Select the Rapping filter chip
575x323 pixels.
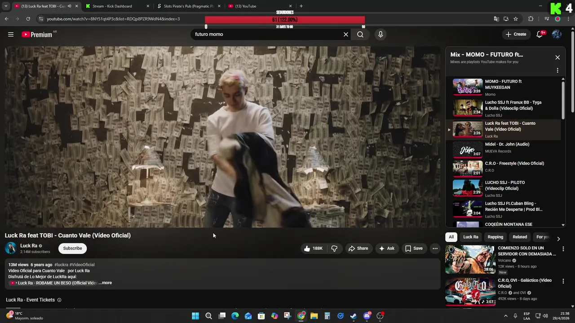click(495, 237)
